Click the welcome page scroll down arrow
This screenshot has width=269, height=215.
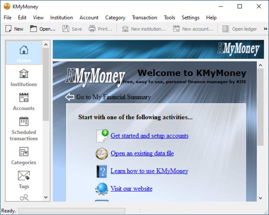pyautogui.click(x=260, y=198)
